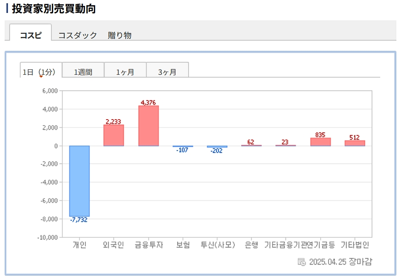
Task: Click the 기타법인 bar valued 512
Action: (355, 143)
